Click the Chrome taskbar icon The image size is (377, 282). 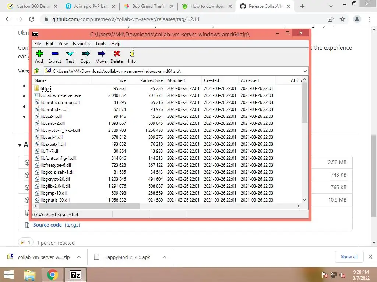52,275
